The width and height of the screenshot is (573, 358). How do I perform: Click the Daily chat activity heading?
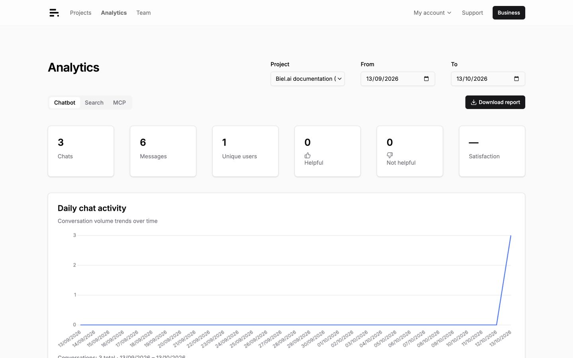[x=92, y=208]
